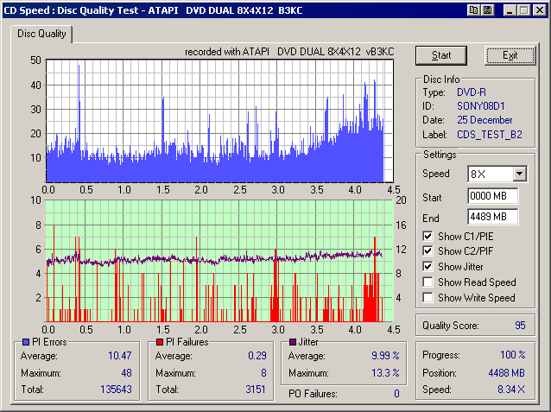Uncheck the Show C1/PIE checkbox
Image resolution: width=551 pixels, height=412 pixels.
pyautogui.click(x=429, y=236)
